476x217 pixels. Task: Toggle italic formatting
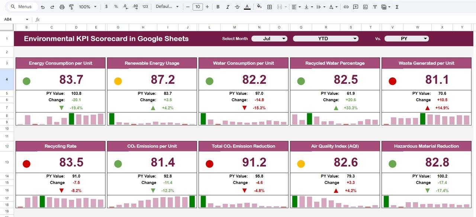[228, 6]
